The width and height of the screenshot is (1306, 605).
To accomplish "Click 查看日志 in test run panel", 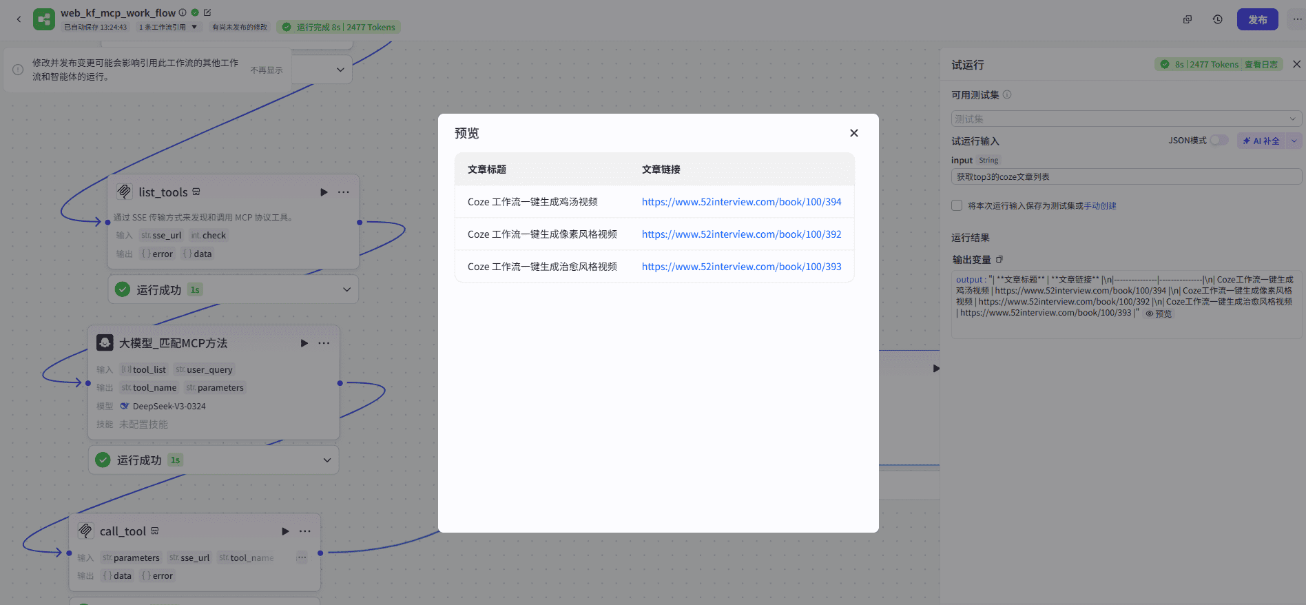I will click(x=1261, y=65).
